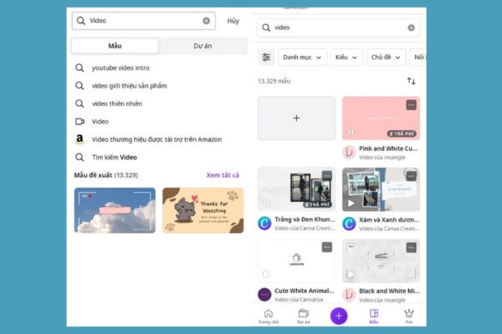This screenshot has height=334, width=502.
Task: Open more options on Trắng và Đen template
Action: click(x=326, y=176)
